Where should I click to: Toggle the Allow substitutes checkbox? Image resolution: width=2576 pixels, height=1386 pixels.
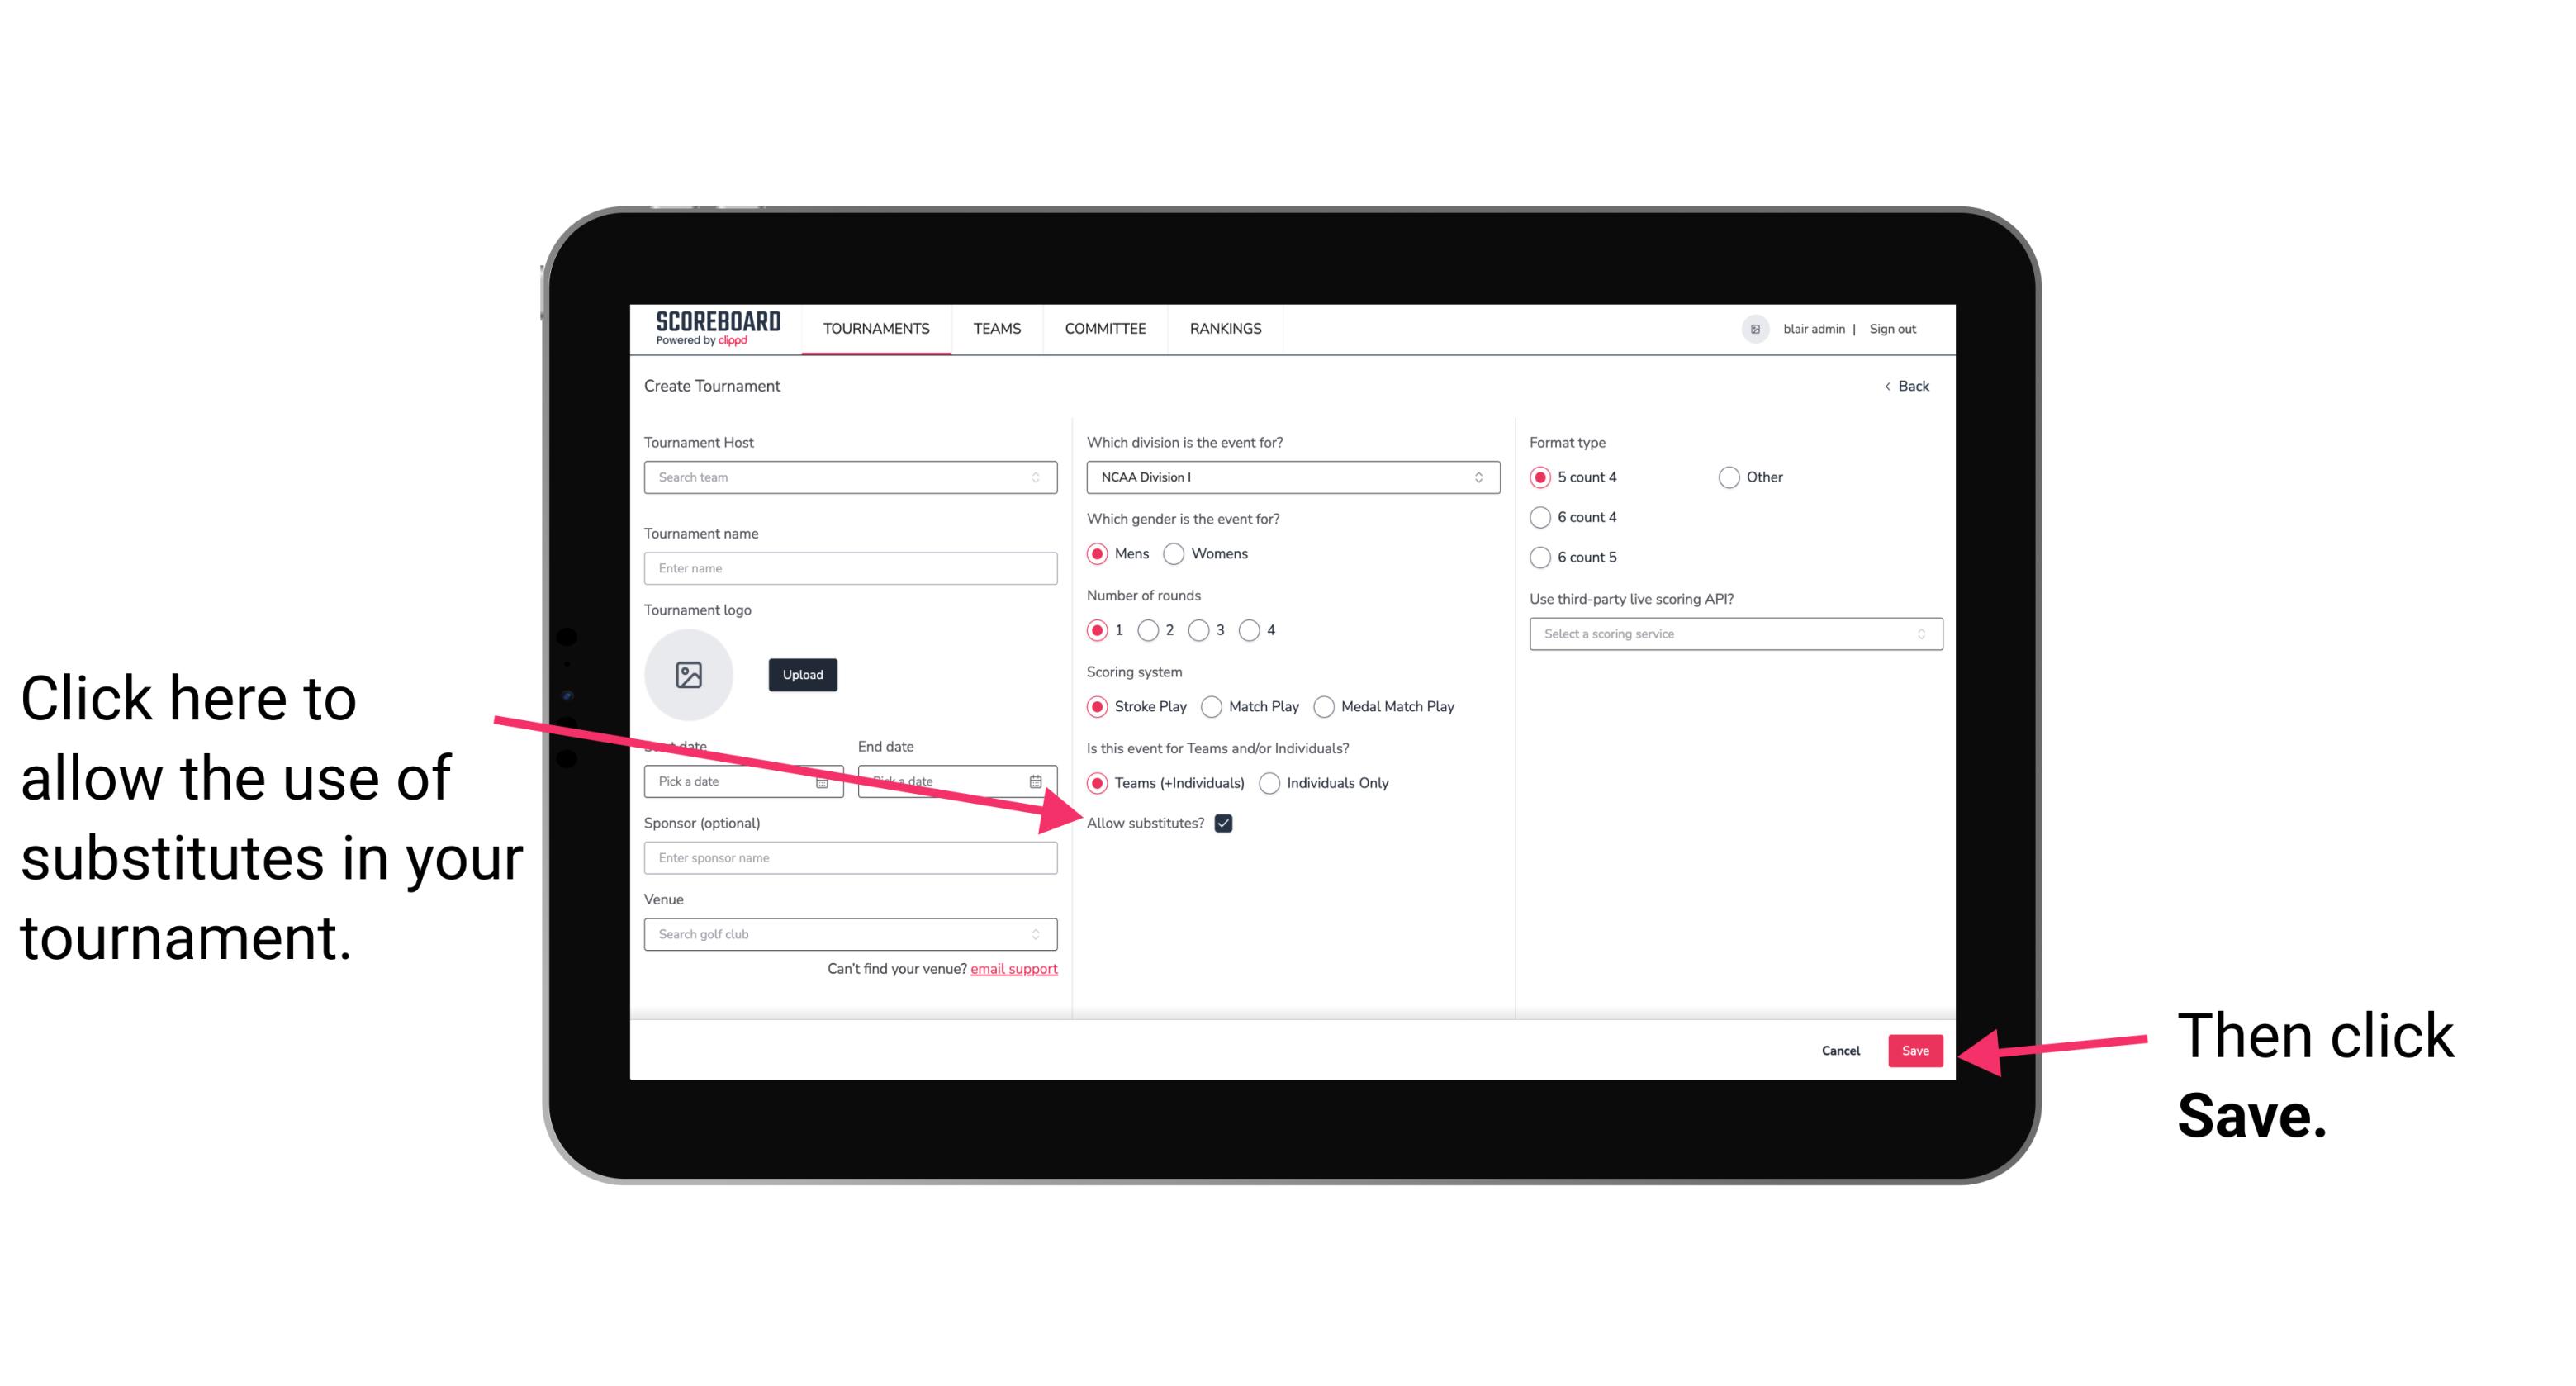1225,823
